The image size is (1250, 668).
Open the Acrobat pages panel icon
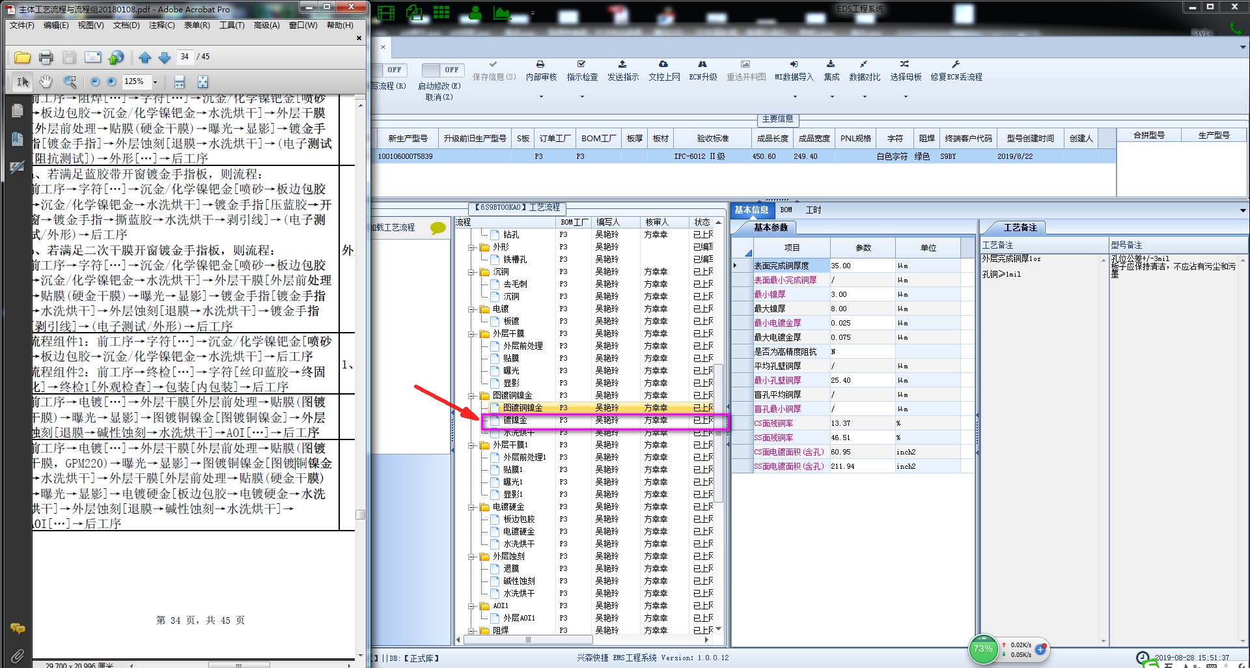tap(18, 111)
